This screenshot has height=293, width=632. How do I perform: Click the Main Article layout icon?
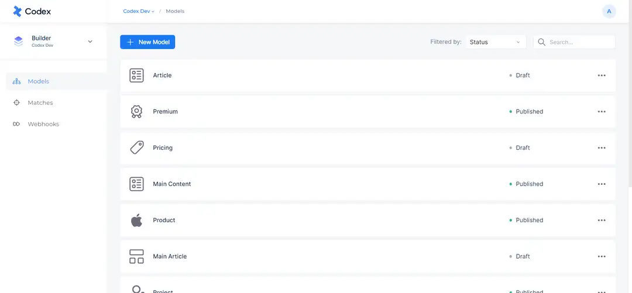(x=136, y=256)
